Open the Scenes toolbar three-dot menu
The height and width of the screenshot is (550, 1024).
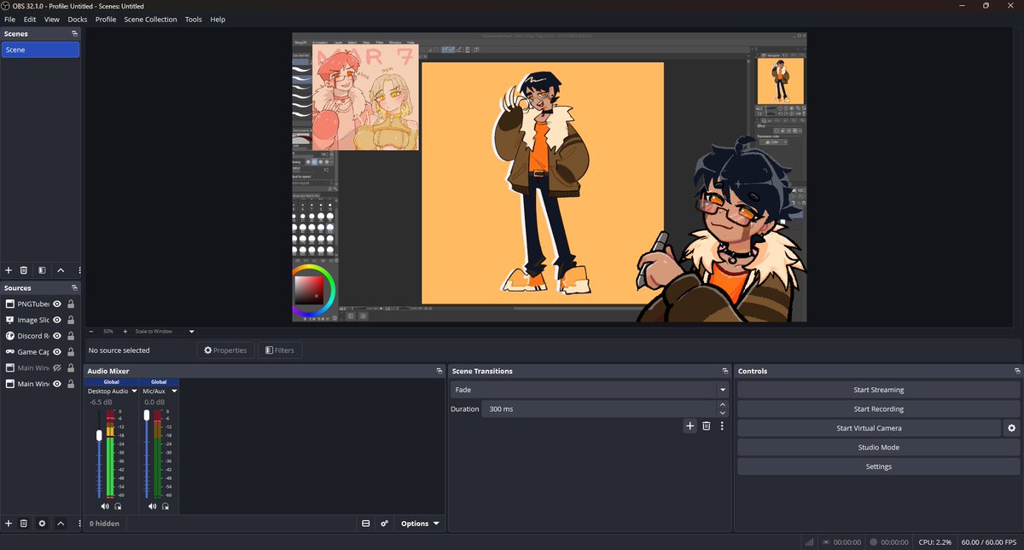(x=79, y=270)
